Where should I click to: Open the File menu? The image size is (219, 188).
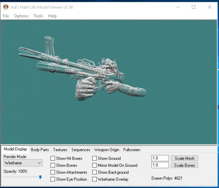[x=6, y=16]
